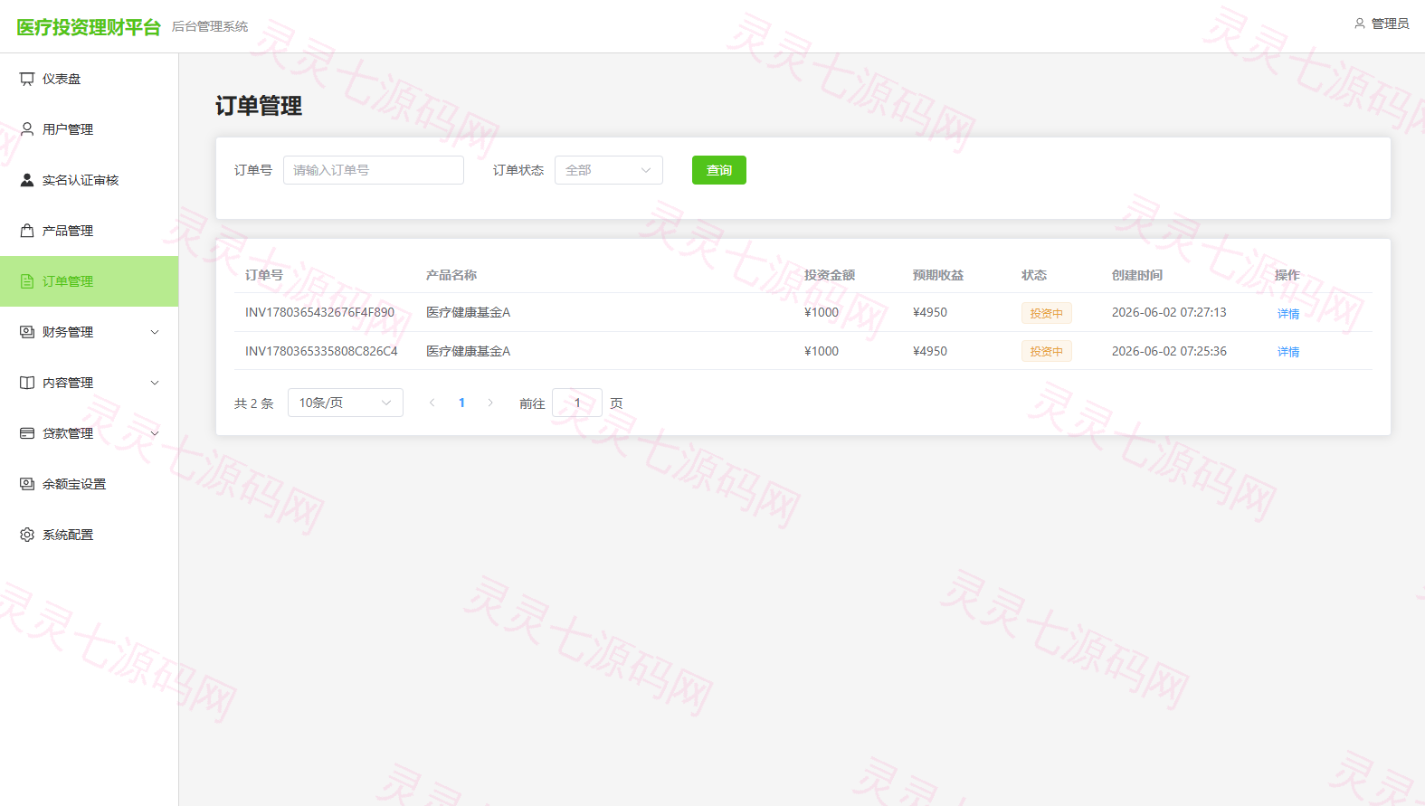
Task: Click 投资中 status tag of INV1780365335808C826C4
Action: coord(1047,351)
